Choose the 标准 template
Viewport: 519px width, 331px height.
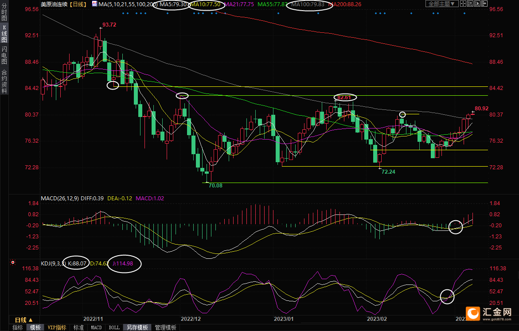[x=78, y=327]
